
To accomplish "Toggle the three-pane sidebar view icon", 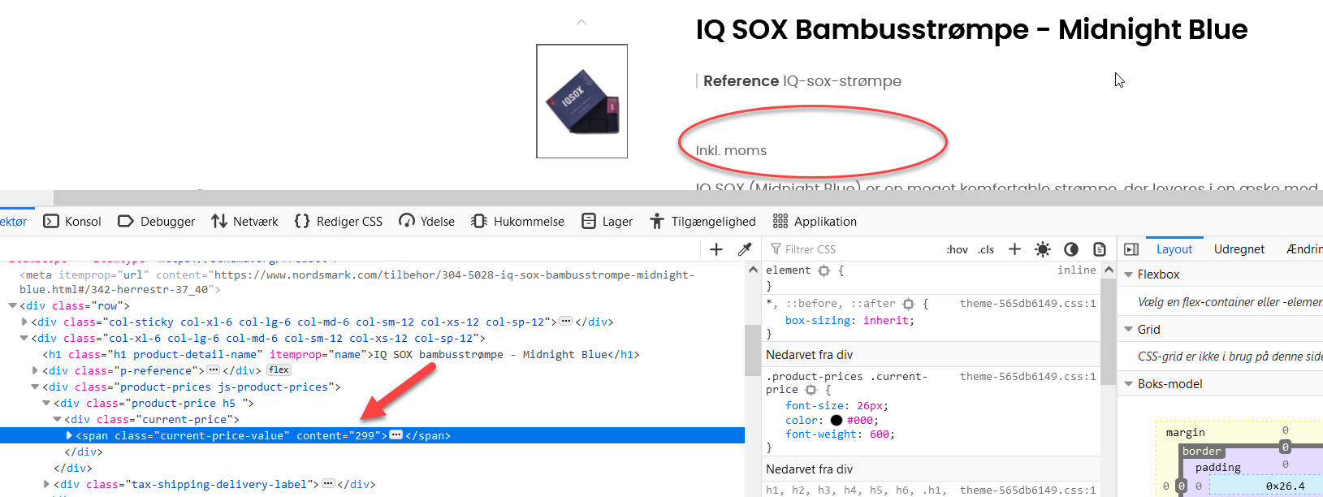I will pos(1131,249).
